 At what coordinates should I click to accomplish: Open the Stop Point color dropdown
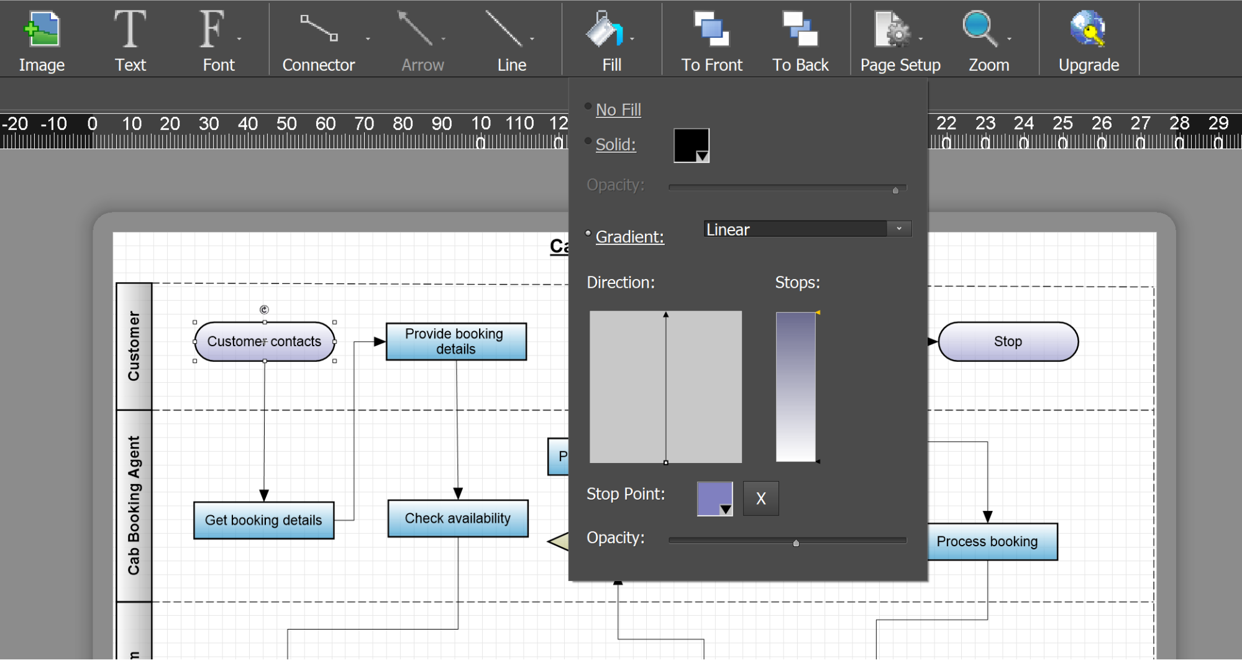(x=726, y=510)
